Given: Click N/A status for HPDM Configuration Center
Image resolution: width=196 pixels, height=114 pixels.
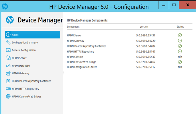Looking at the screenshot, I should pos(180,67).
